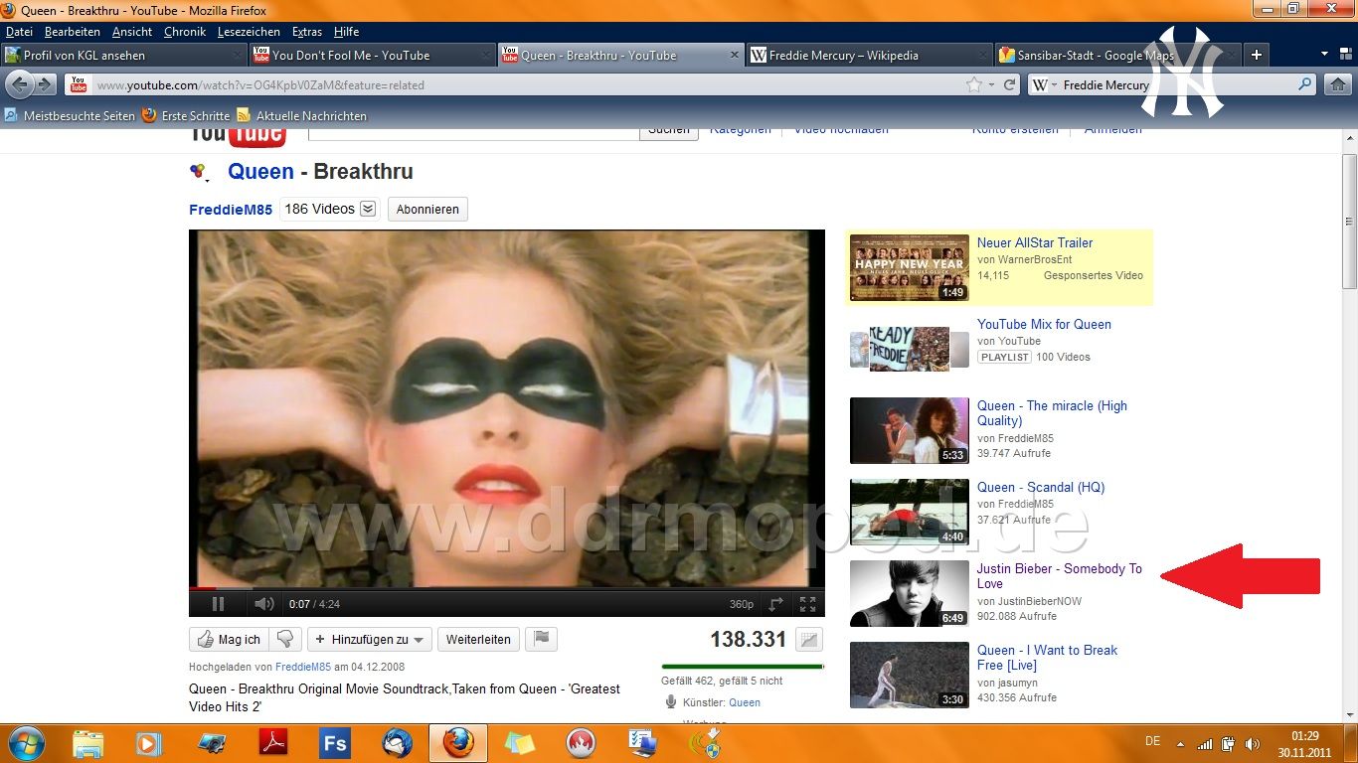Image resolution: width=1358 pixels, height=763 pixels.
Task: Click the thumbs-down dislike icon
Action: pyautogui.click(x=285, y=640)
